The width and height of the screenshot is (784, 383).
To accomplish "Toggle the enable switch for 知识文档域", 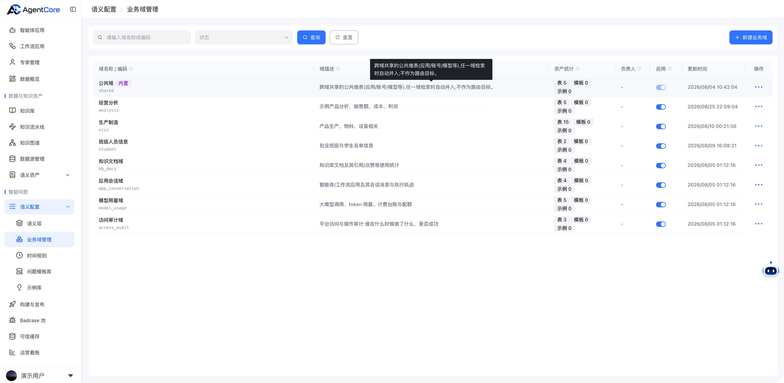I will (661, 166).
